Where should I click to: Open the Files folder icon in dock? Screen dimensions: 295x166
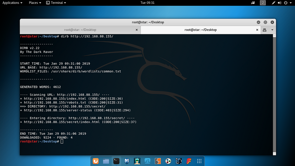(x=106, y=161)
